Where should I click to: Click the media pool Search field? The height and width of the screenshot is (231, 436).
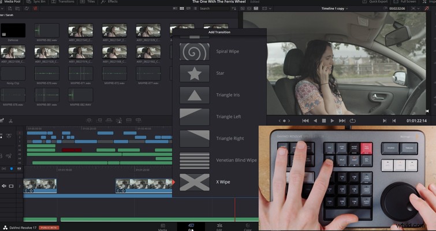(214, 9)
